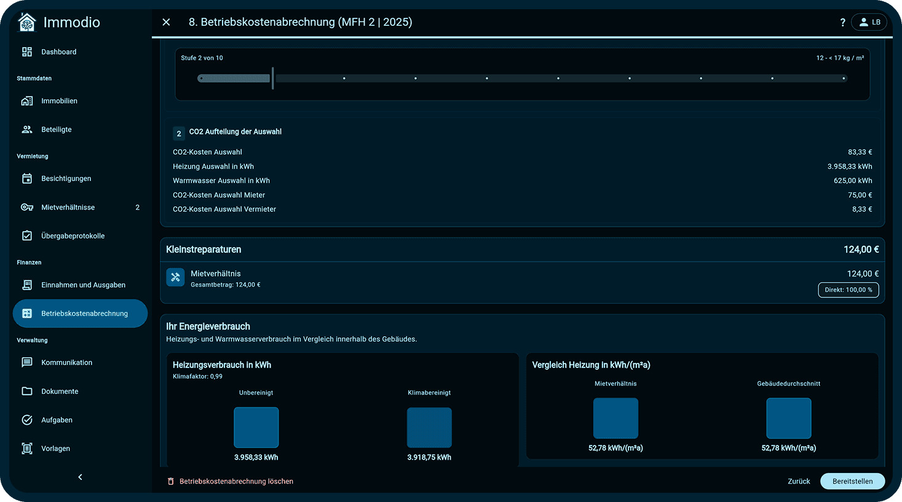Open Kommunikation in the sidebar
902x502 pixels.
click(80, 363)
